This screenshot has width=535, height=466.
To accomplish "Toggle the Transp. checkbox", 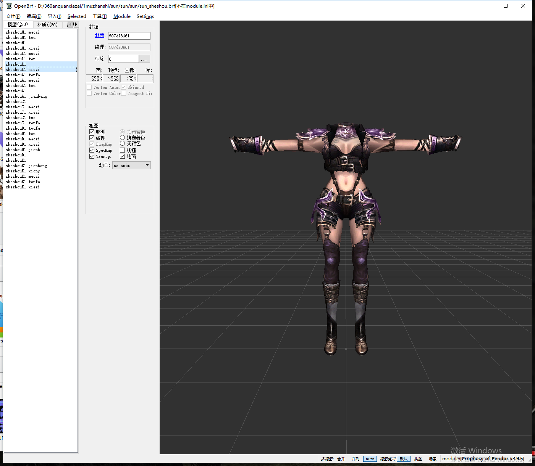I will pyautogui.click(x=92, y=156).
